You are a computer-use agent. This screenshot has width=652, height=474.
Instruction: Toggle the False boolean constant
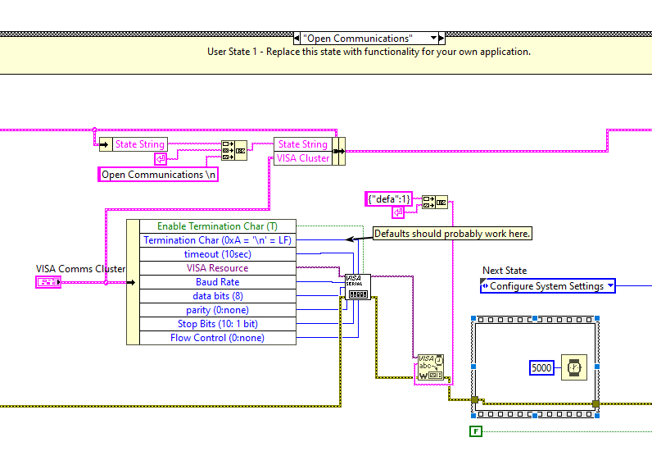476,431
